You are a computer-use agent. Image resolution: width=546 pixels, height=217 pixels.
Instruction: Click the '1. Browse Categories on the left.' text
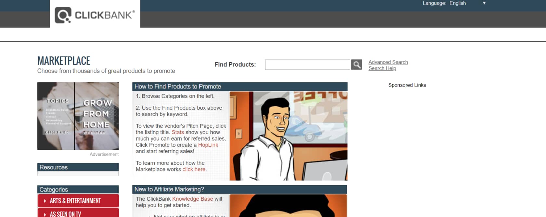point(175,96)
